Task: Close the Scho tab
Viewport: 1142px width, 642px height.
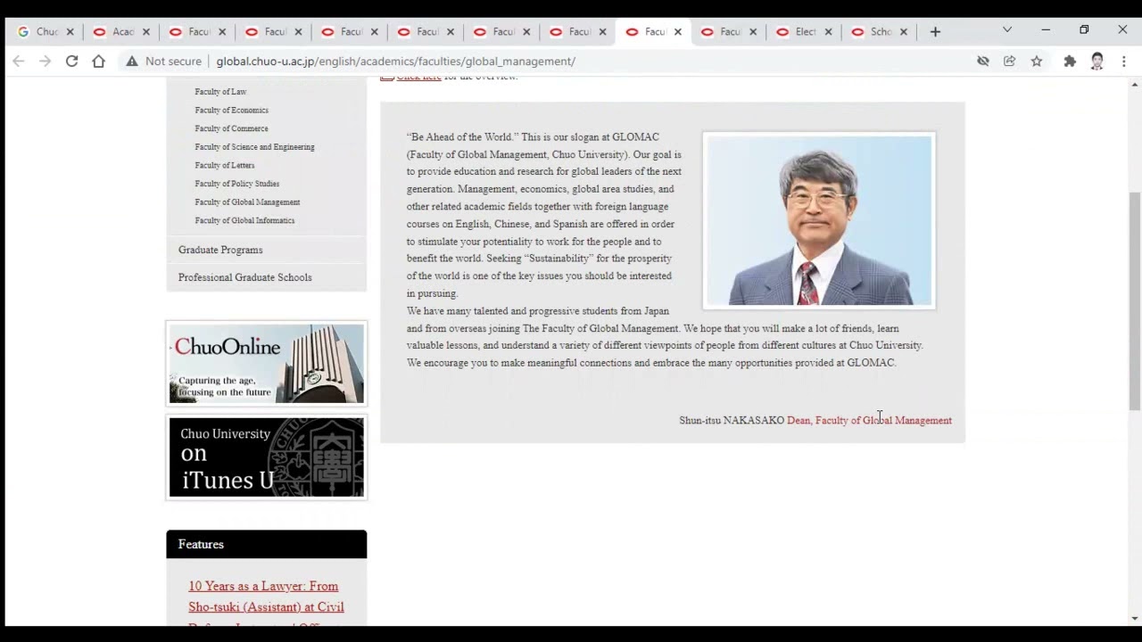Action: click(904, 32)
